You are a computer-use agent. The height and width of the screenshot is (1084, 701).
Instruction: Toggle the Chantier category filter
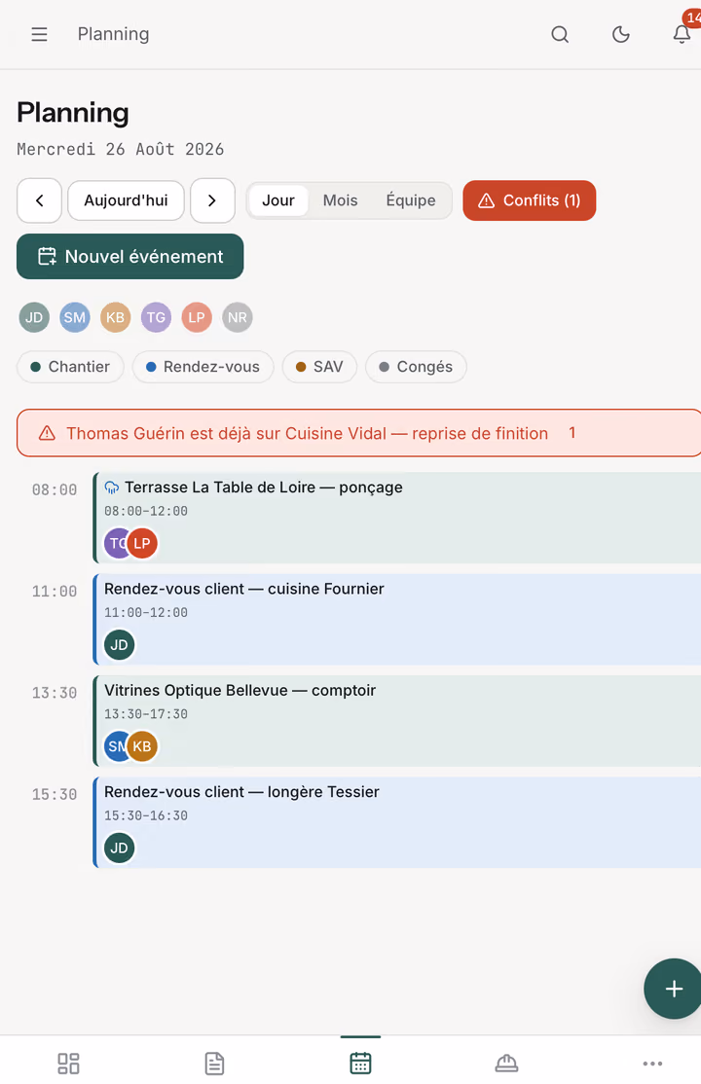click(70, 367)
